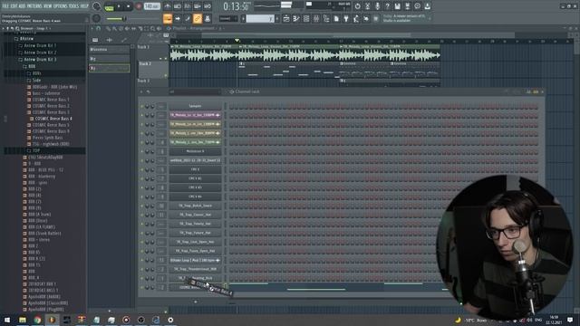This screenshot has height=326, width=580.
Task: Mute the Sampler channel LED
Action: pyautogui.click(x=141, y=106)
